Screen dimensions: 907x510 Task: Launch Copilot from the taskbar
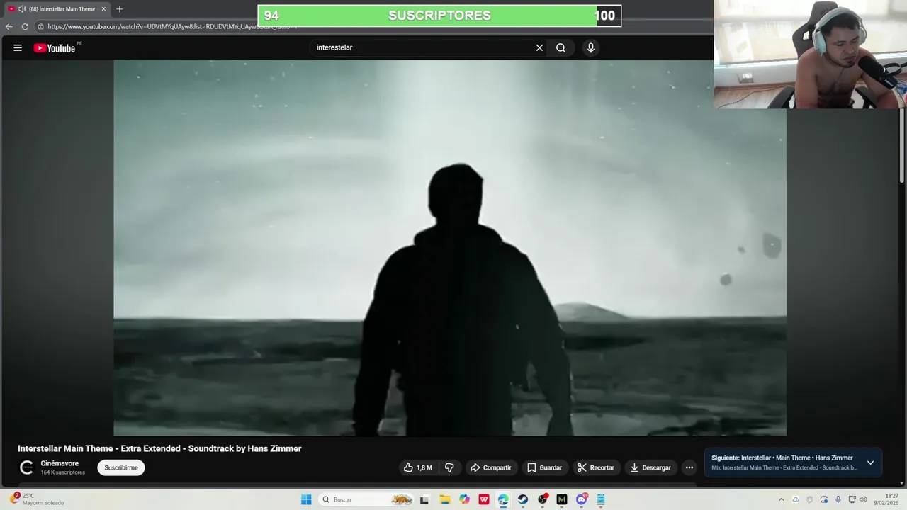[x=464, y=499]
